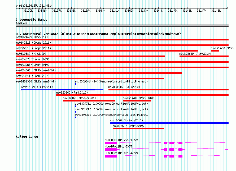Click the RefSeq Genes track title
236x171 pixels.
(x=27, y=137)
